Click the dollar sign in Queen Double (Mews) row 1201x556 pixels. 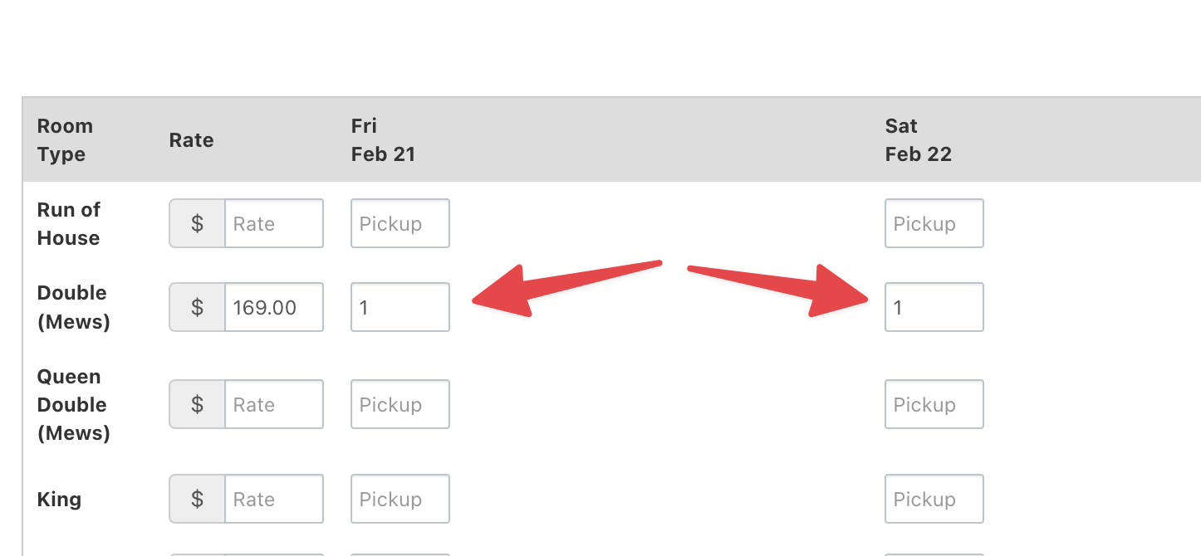point(197,404)
